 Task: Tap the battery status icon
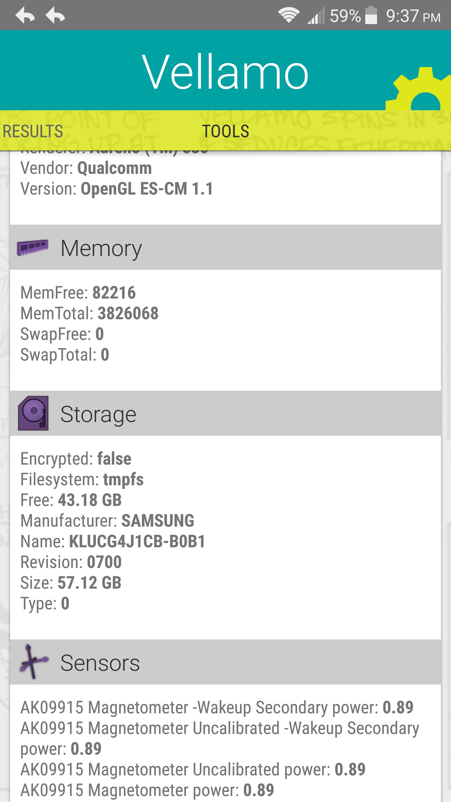[371, 16]
